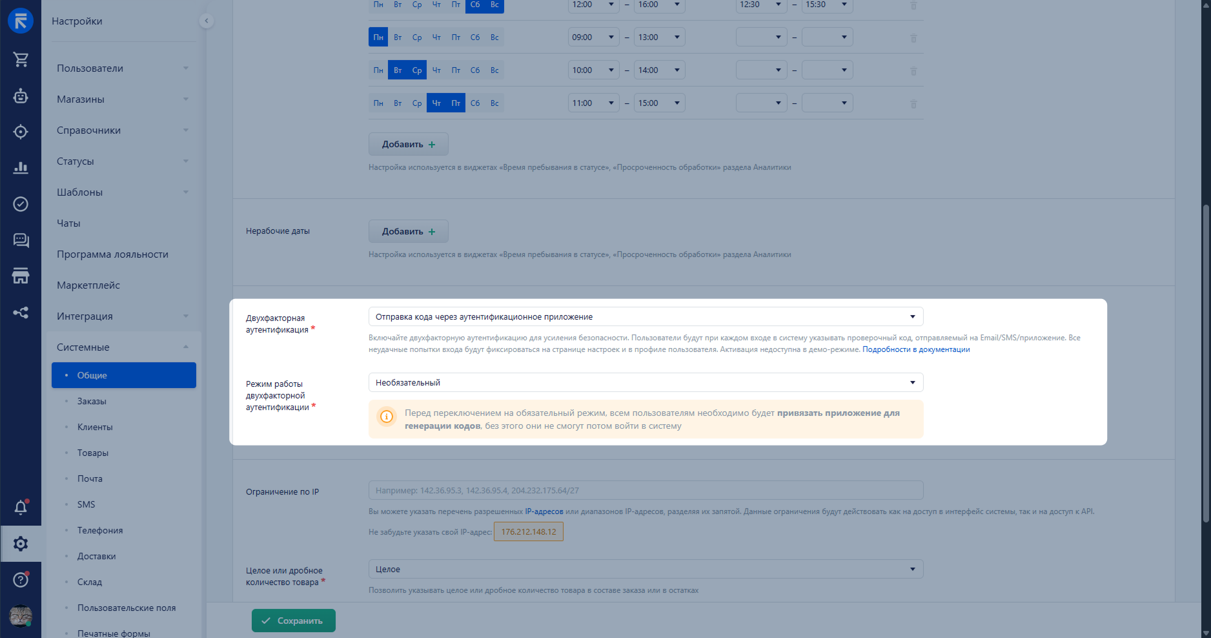Click the suggested IP address 176.212.148.12
The width and height of the screenshot is (1211, 638).
pyautogui.click(x=529, y=532)
